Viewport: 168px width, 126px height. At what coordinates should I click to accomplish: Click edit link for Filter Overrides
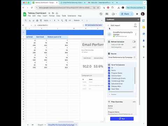pyautogui.click(x=134, y=102)
